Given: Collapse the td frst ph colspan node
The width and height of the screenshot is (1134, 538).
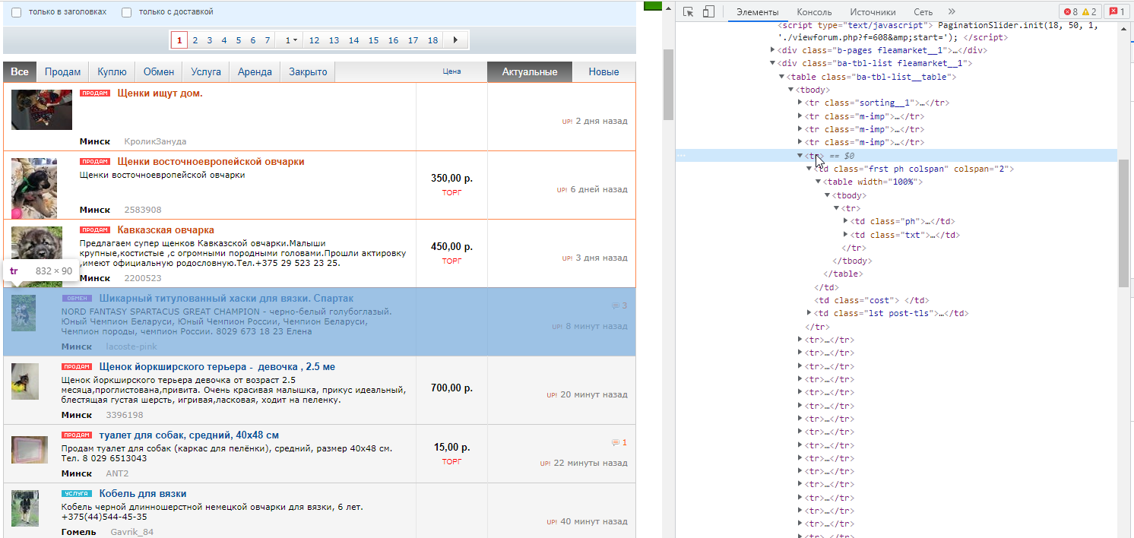Looking at the screenshot, I should click(x=809, y=169).
